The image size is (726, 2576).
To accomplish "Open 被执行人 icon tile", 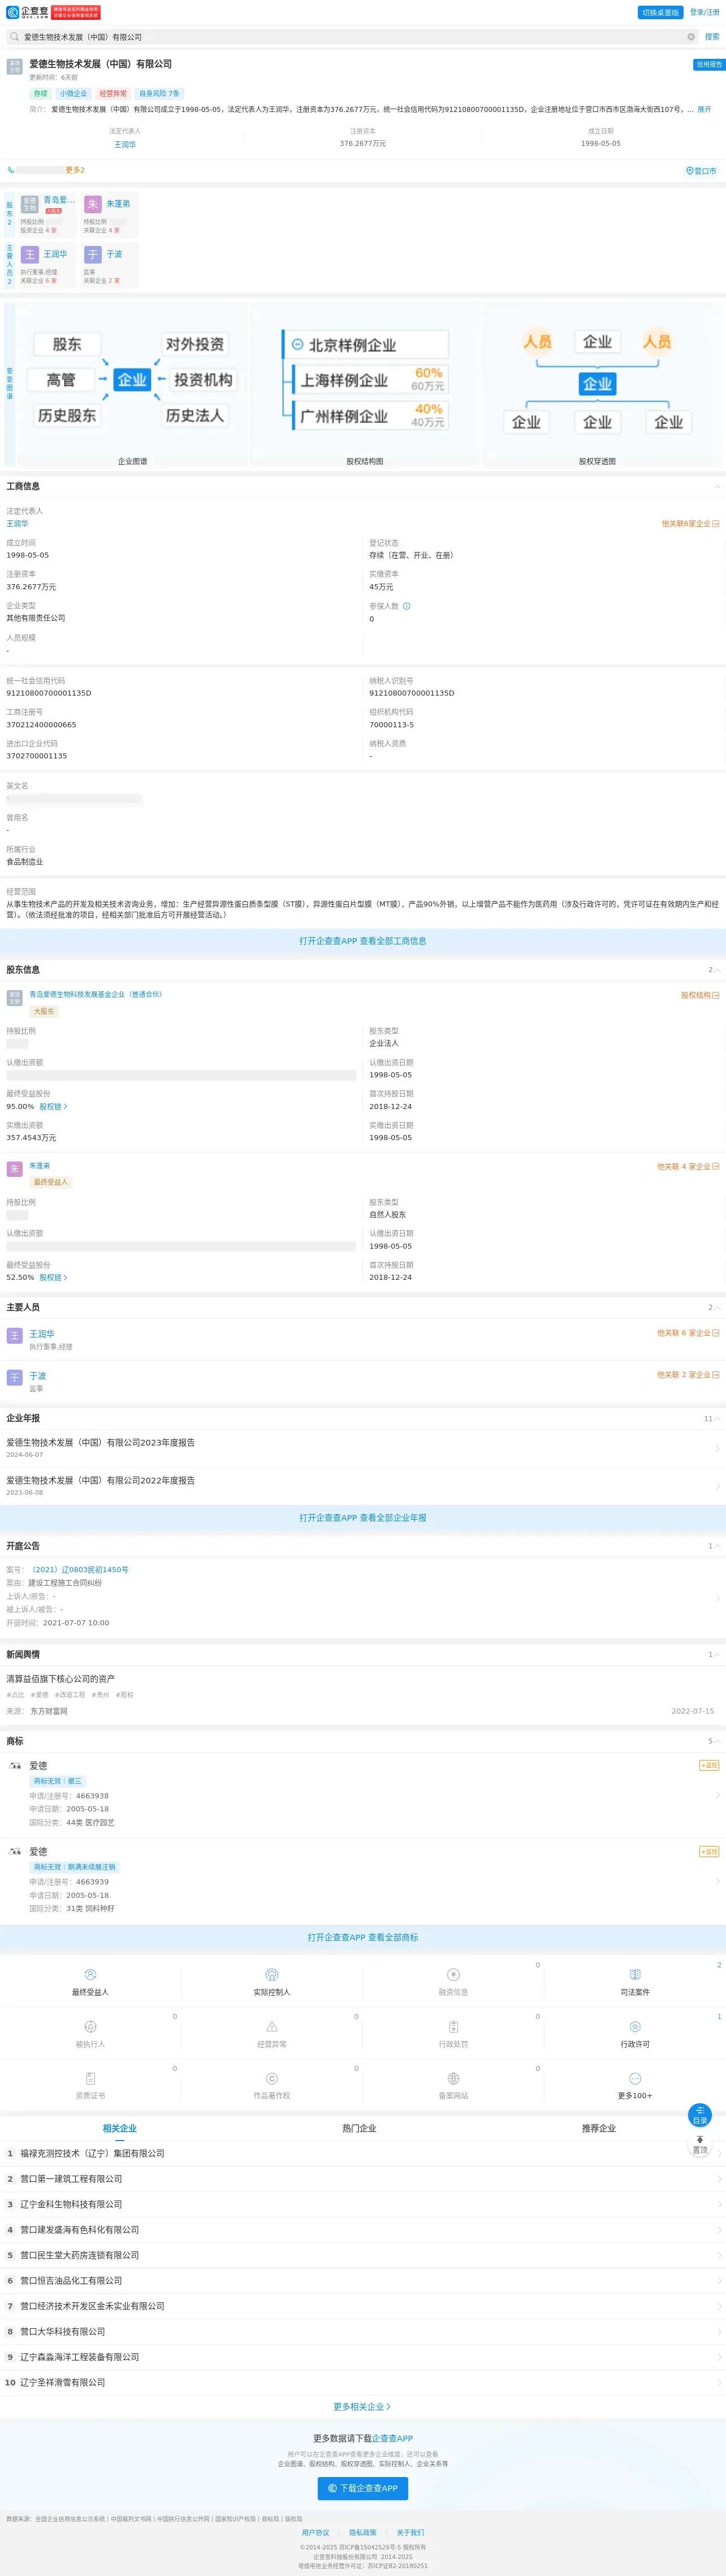I will [x=90, y=2034].
